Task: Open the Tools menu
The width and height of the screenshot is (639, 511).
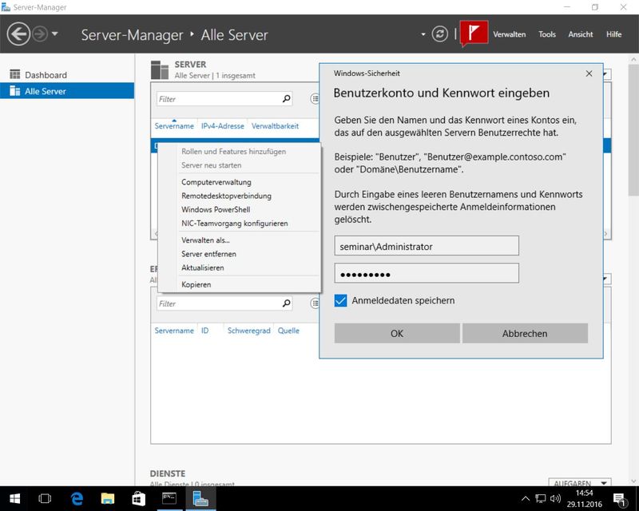Action: [547, 34]
